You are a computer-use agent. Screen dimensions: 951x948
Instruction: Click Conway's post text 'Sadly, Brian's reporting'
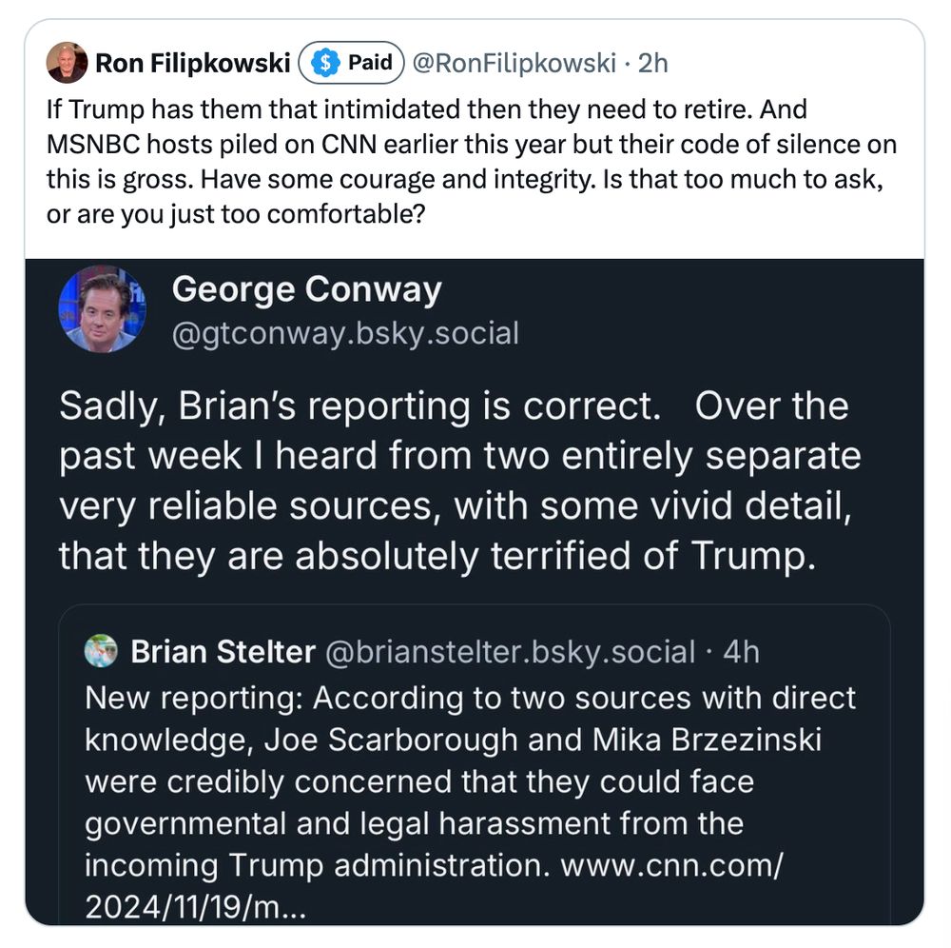pos(459,480)
